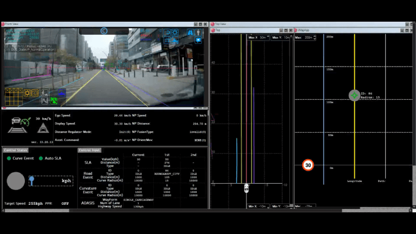Open the Min X range dropdown
This screenshot has width=416, height=234.
click(x=258, y=206)
